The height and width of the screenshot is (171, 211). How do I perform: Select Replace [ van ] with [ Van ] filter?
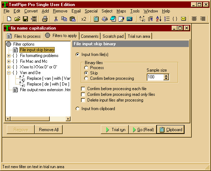coord(49,78)
